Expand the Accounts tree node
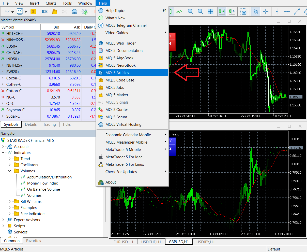 pyautogui.click(x=3, y=147)
